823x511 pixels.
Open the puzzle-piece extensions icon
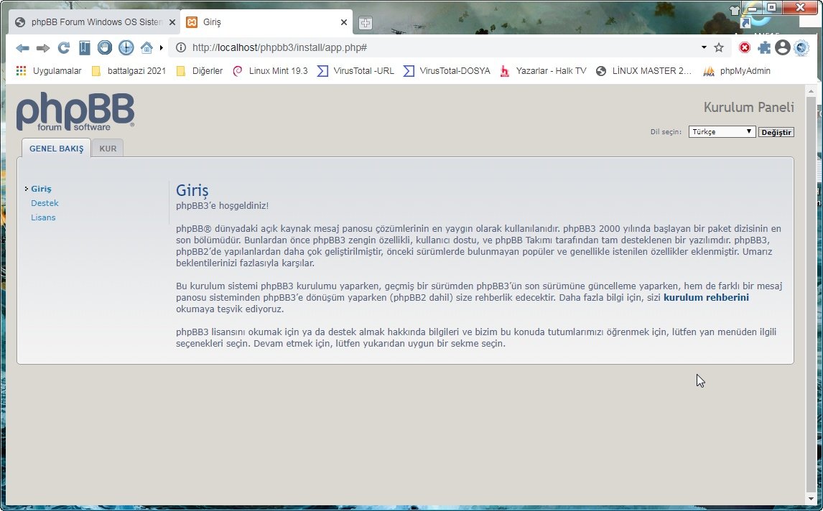pyautogui.click(x=764, y=48)
